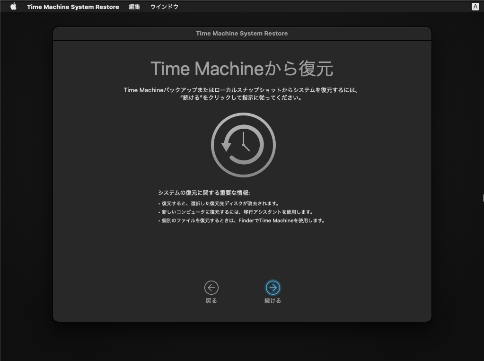Viewport: 484px width, 361px height.
Task: Click the description line starting Time Machineバックアップ
Action: coord(241,90)
